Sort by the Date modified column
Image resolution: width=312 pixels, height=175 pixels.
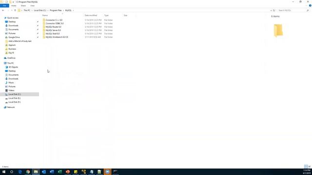coord(91,15)
